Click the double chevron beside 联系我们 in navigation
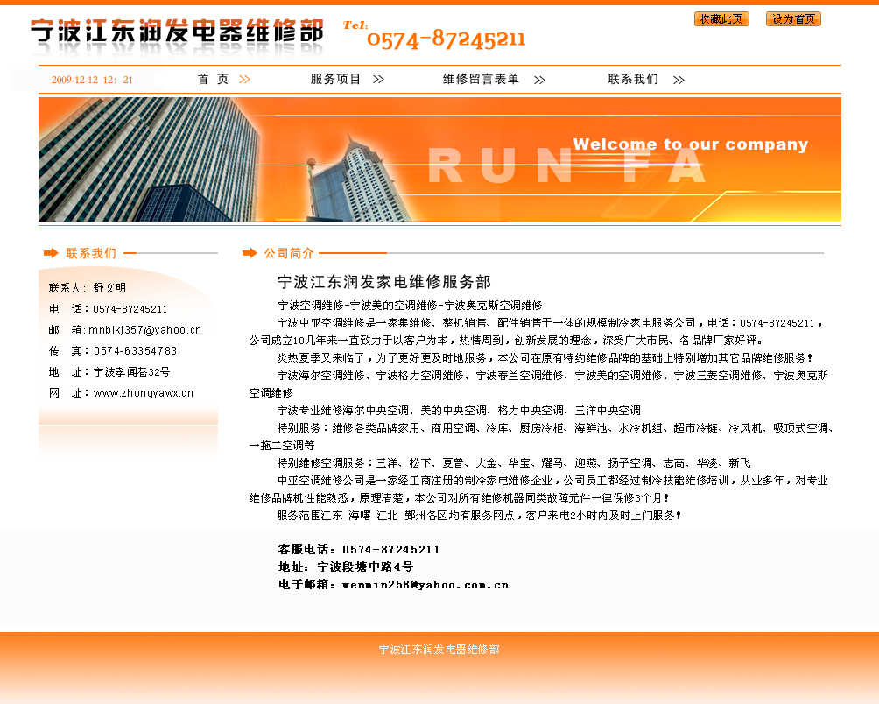 [679, 80]
